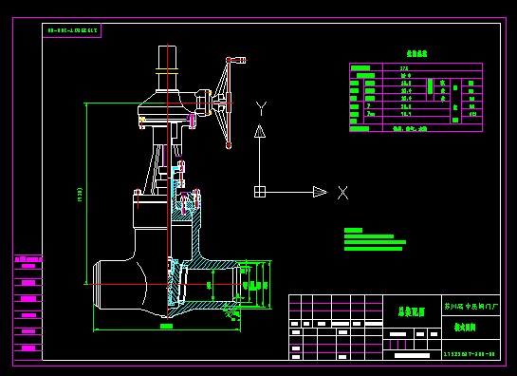The width and height of the screenshot is (517, 376).
Task: Click the drawing number at the bottom-right of the title block
Action: [470, 354]
